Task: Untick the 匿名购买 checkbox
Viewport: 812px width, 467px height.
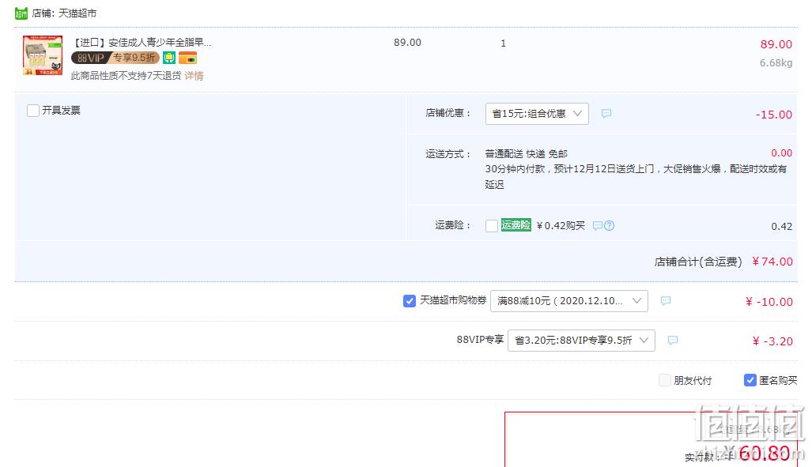Action: [750, 381]
